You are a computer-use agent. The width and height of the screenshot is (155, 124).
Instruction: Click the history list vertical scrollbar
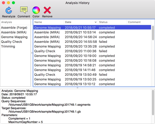pos(153,33)
